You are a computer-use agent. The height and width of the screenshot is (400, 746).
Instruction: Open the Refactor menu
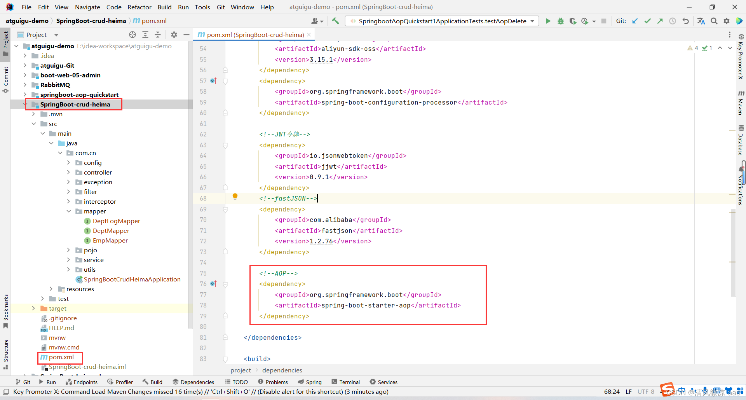[x=139, y=7]
